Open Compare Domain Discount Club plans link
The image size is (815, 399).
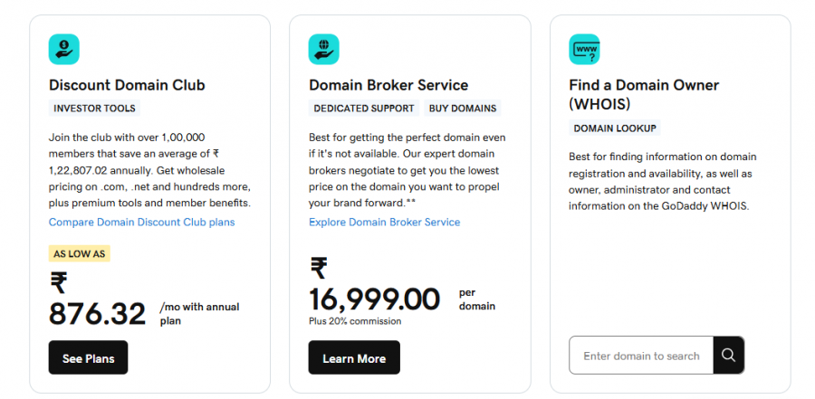click(x=141, y=222)
